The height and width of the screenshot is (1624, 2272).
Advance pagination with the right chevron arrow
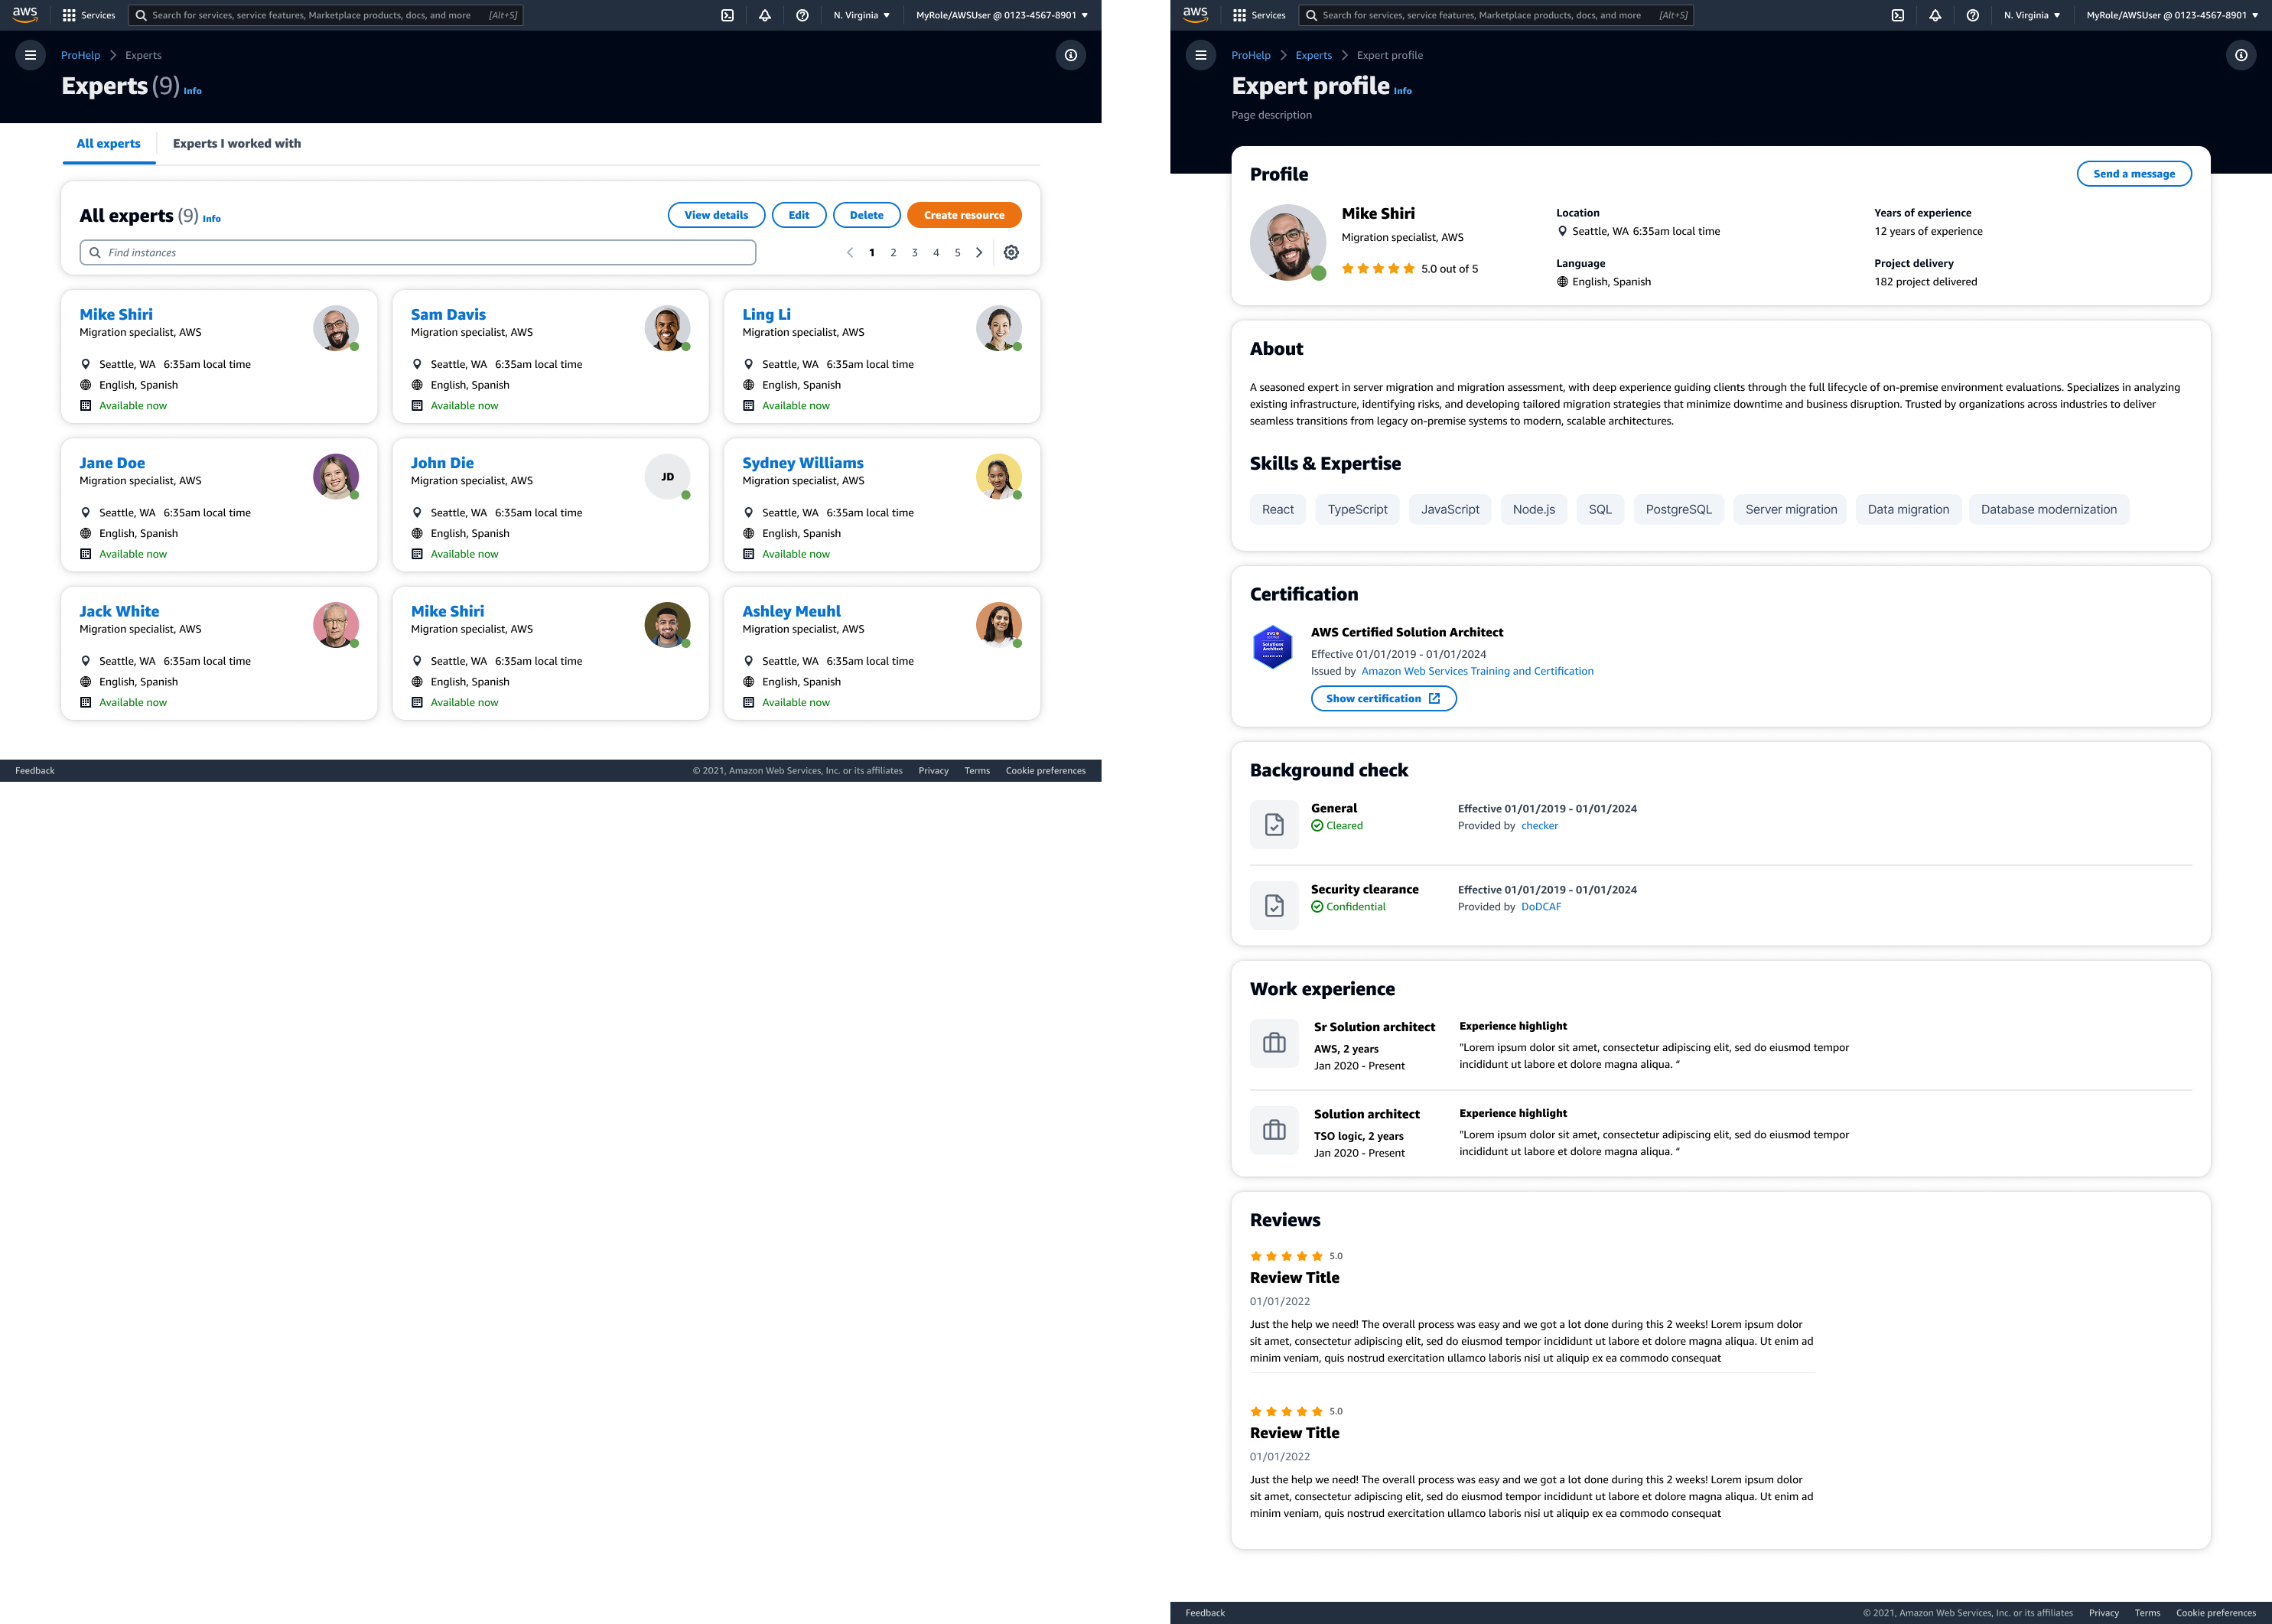click(979, 252)
